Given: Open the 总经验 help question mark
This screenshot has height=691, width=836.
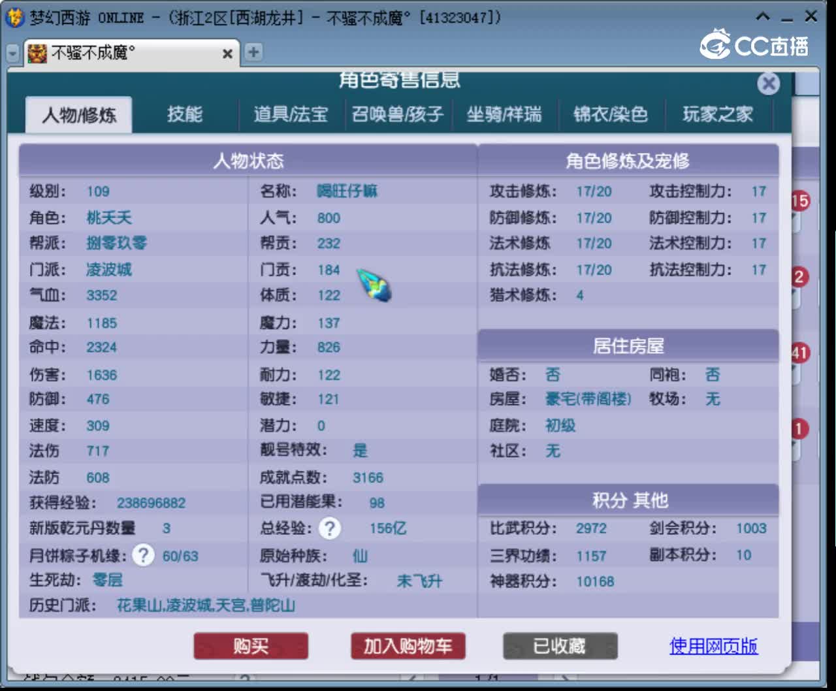Looking at the screenshot, I should click(x=330, y=528).
